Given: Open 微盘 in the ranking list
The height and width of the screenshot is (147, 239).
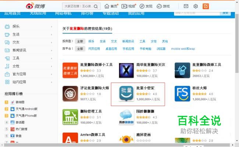Looking at the screenshot, I should point(19,136).
